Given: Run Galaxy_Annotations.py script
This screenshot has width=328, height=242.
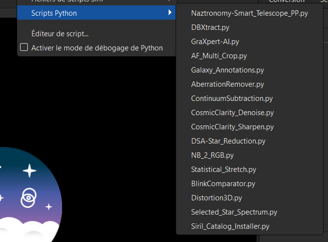Looking at the screenshot, I should tap(227, 70).
